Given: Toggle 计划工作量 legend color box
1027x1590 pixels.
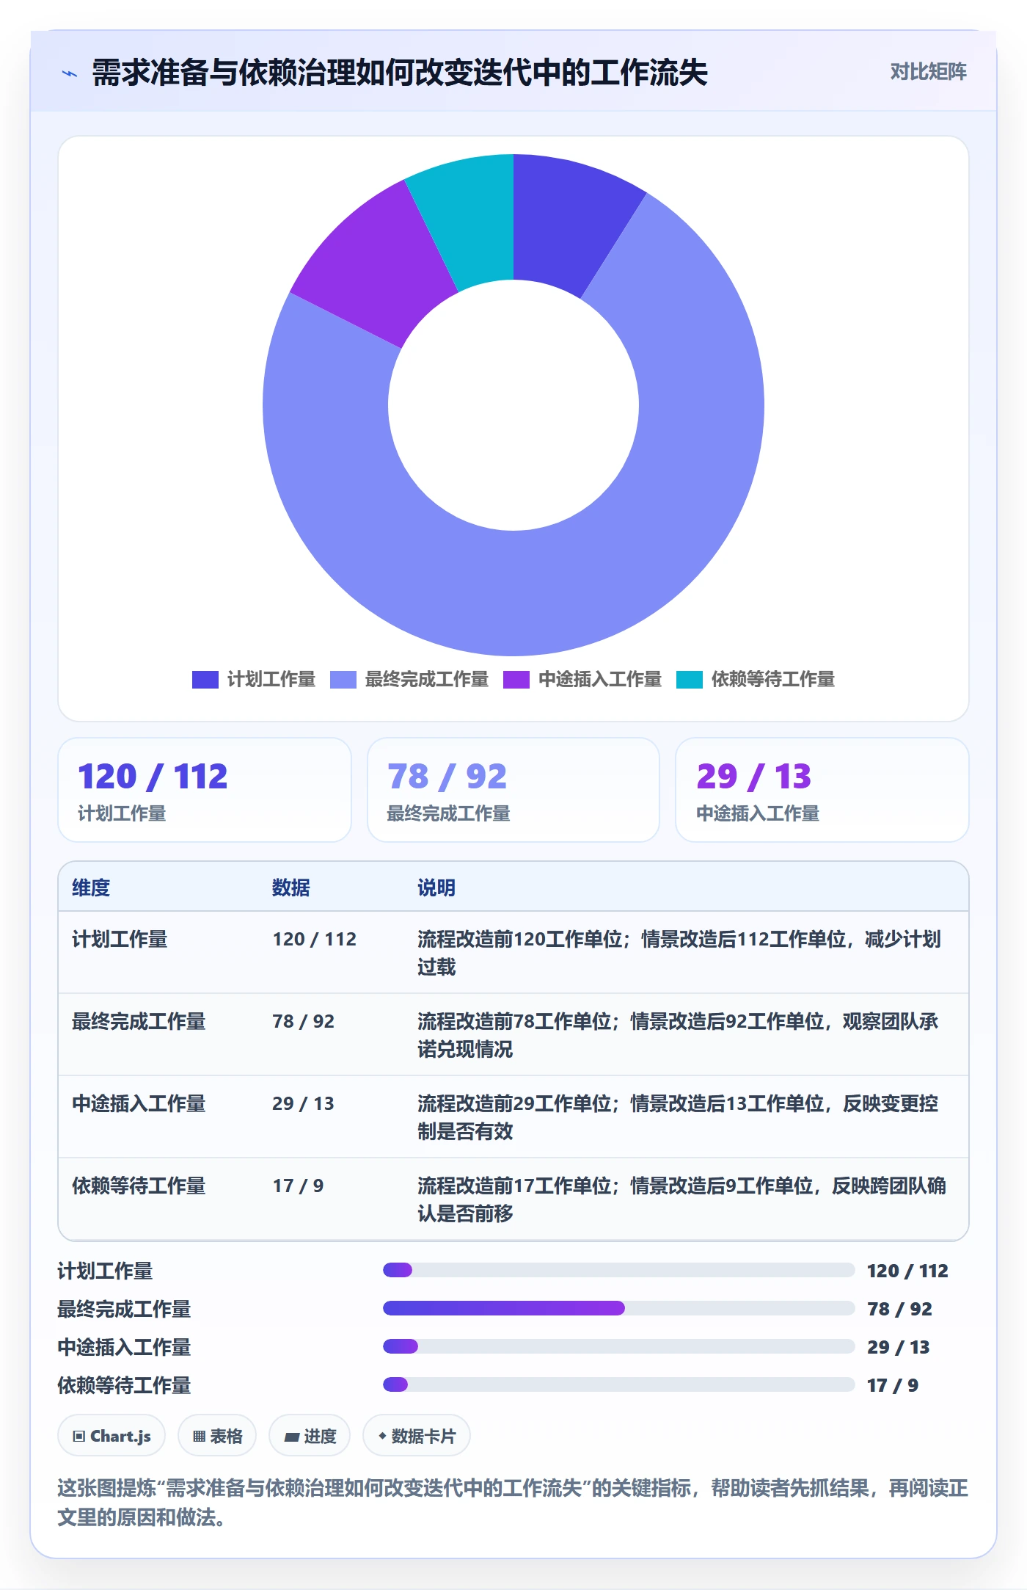Looking at the screenshot, I should click(x=205, y=680).
